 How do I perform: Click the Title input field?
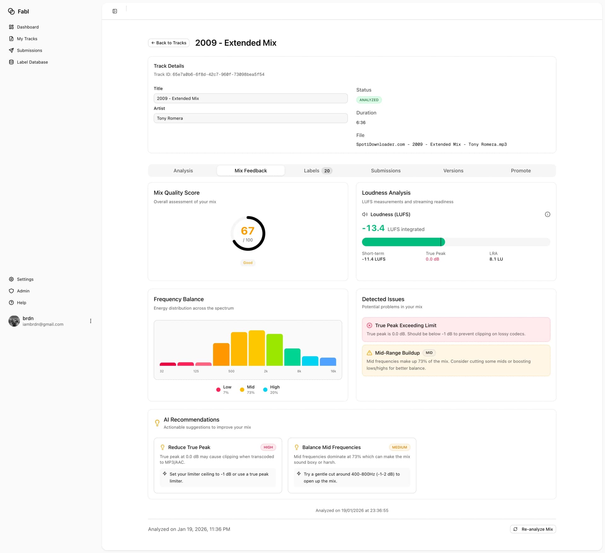pyautogui.click(x=251, y=98)
